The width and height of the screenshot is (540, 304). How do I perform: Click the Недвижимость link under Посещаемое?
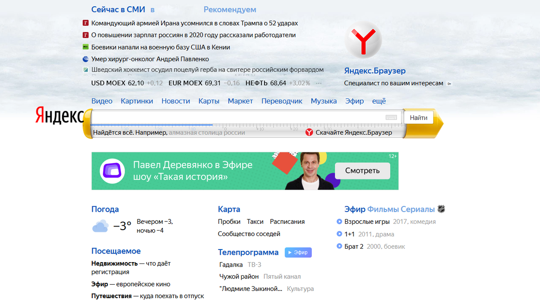pos(114,263)
